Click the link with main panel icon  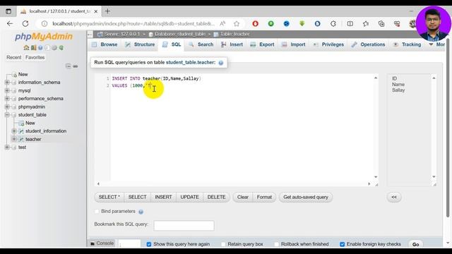pos(76,66)
